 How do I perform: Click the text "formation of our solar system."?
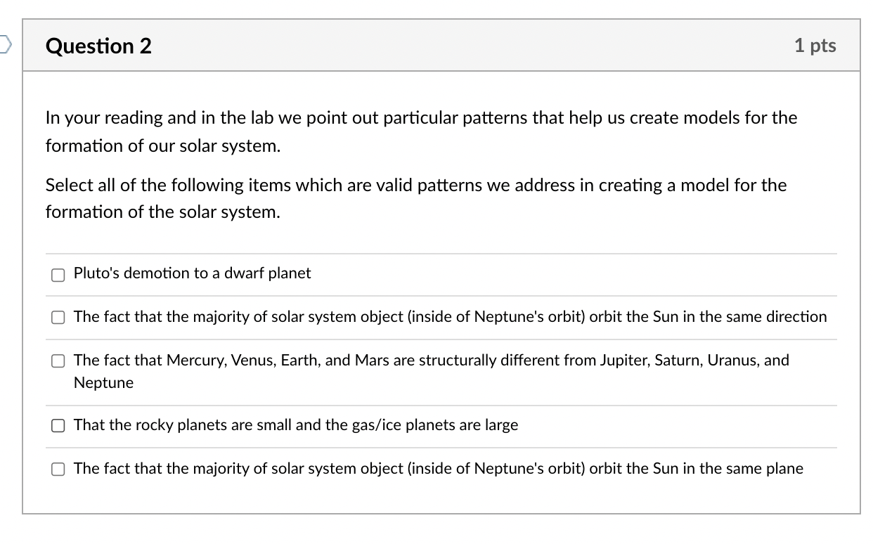point(163,146)
